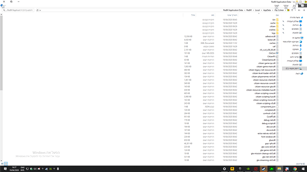Click RedM in the address breadcrumb
This screenshot has height=172, width=307.
click(249, 10)
